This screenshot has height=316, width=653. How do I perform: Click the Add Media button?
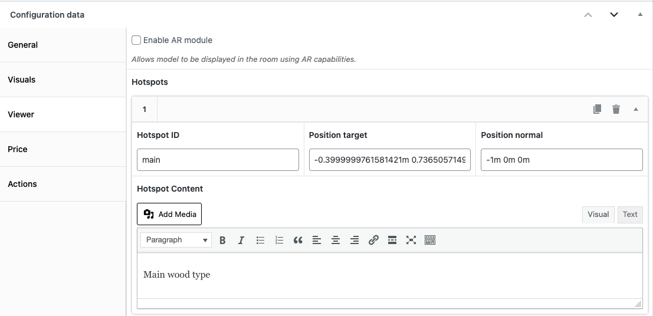click(169, 214)
